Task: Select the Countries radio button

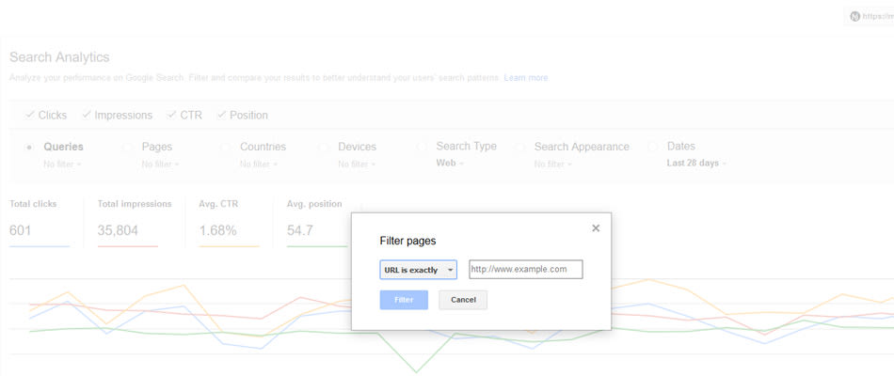Action: (226, 148)
